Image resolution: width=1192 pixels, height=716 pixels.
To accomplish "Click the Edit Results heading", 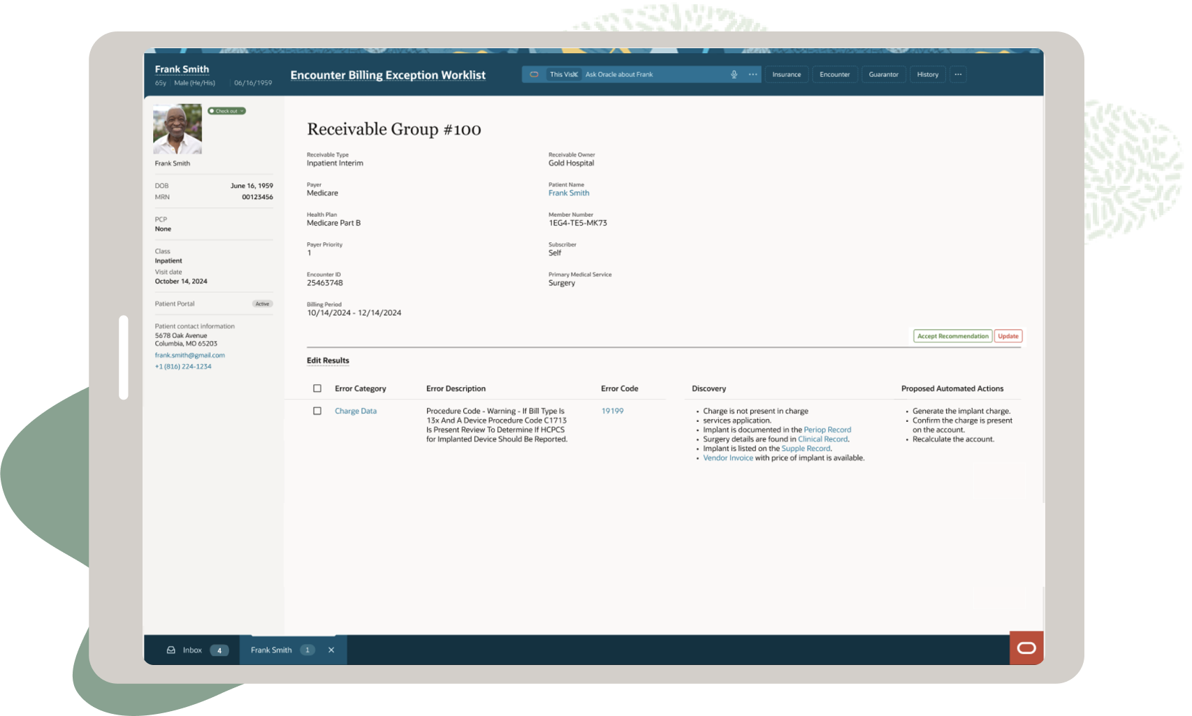I will [328, 360].
